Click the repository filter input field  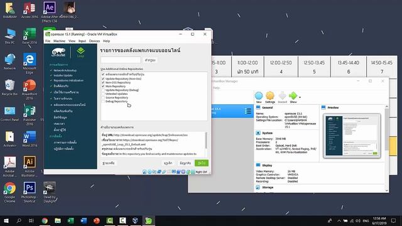[121, 60]
